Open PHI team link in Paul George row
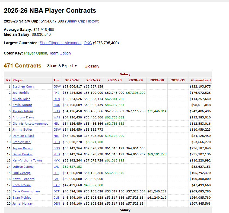Image resolution: width=229 pixels, height=213 pixels. pyautogui.click(x=56, y=173)
